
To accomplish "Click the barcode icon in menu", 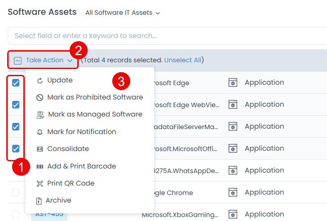I will (40, 166).
